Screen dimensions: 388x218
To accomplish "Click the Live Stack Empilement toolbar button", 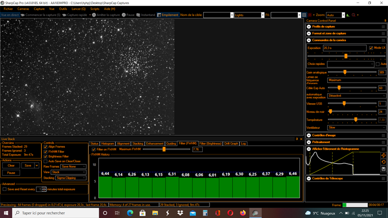I will pyautogui.click(x=168, y=15).
